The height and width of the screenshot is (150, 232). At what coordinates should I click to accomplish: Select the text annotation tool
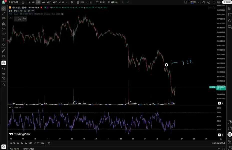(x=4, y=39)
